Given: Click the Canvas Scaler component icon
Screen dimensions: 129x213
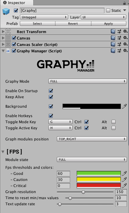Looking at the screenshot, I should [x=8, y=44].
